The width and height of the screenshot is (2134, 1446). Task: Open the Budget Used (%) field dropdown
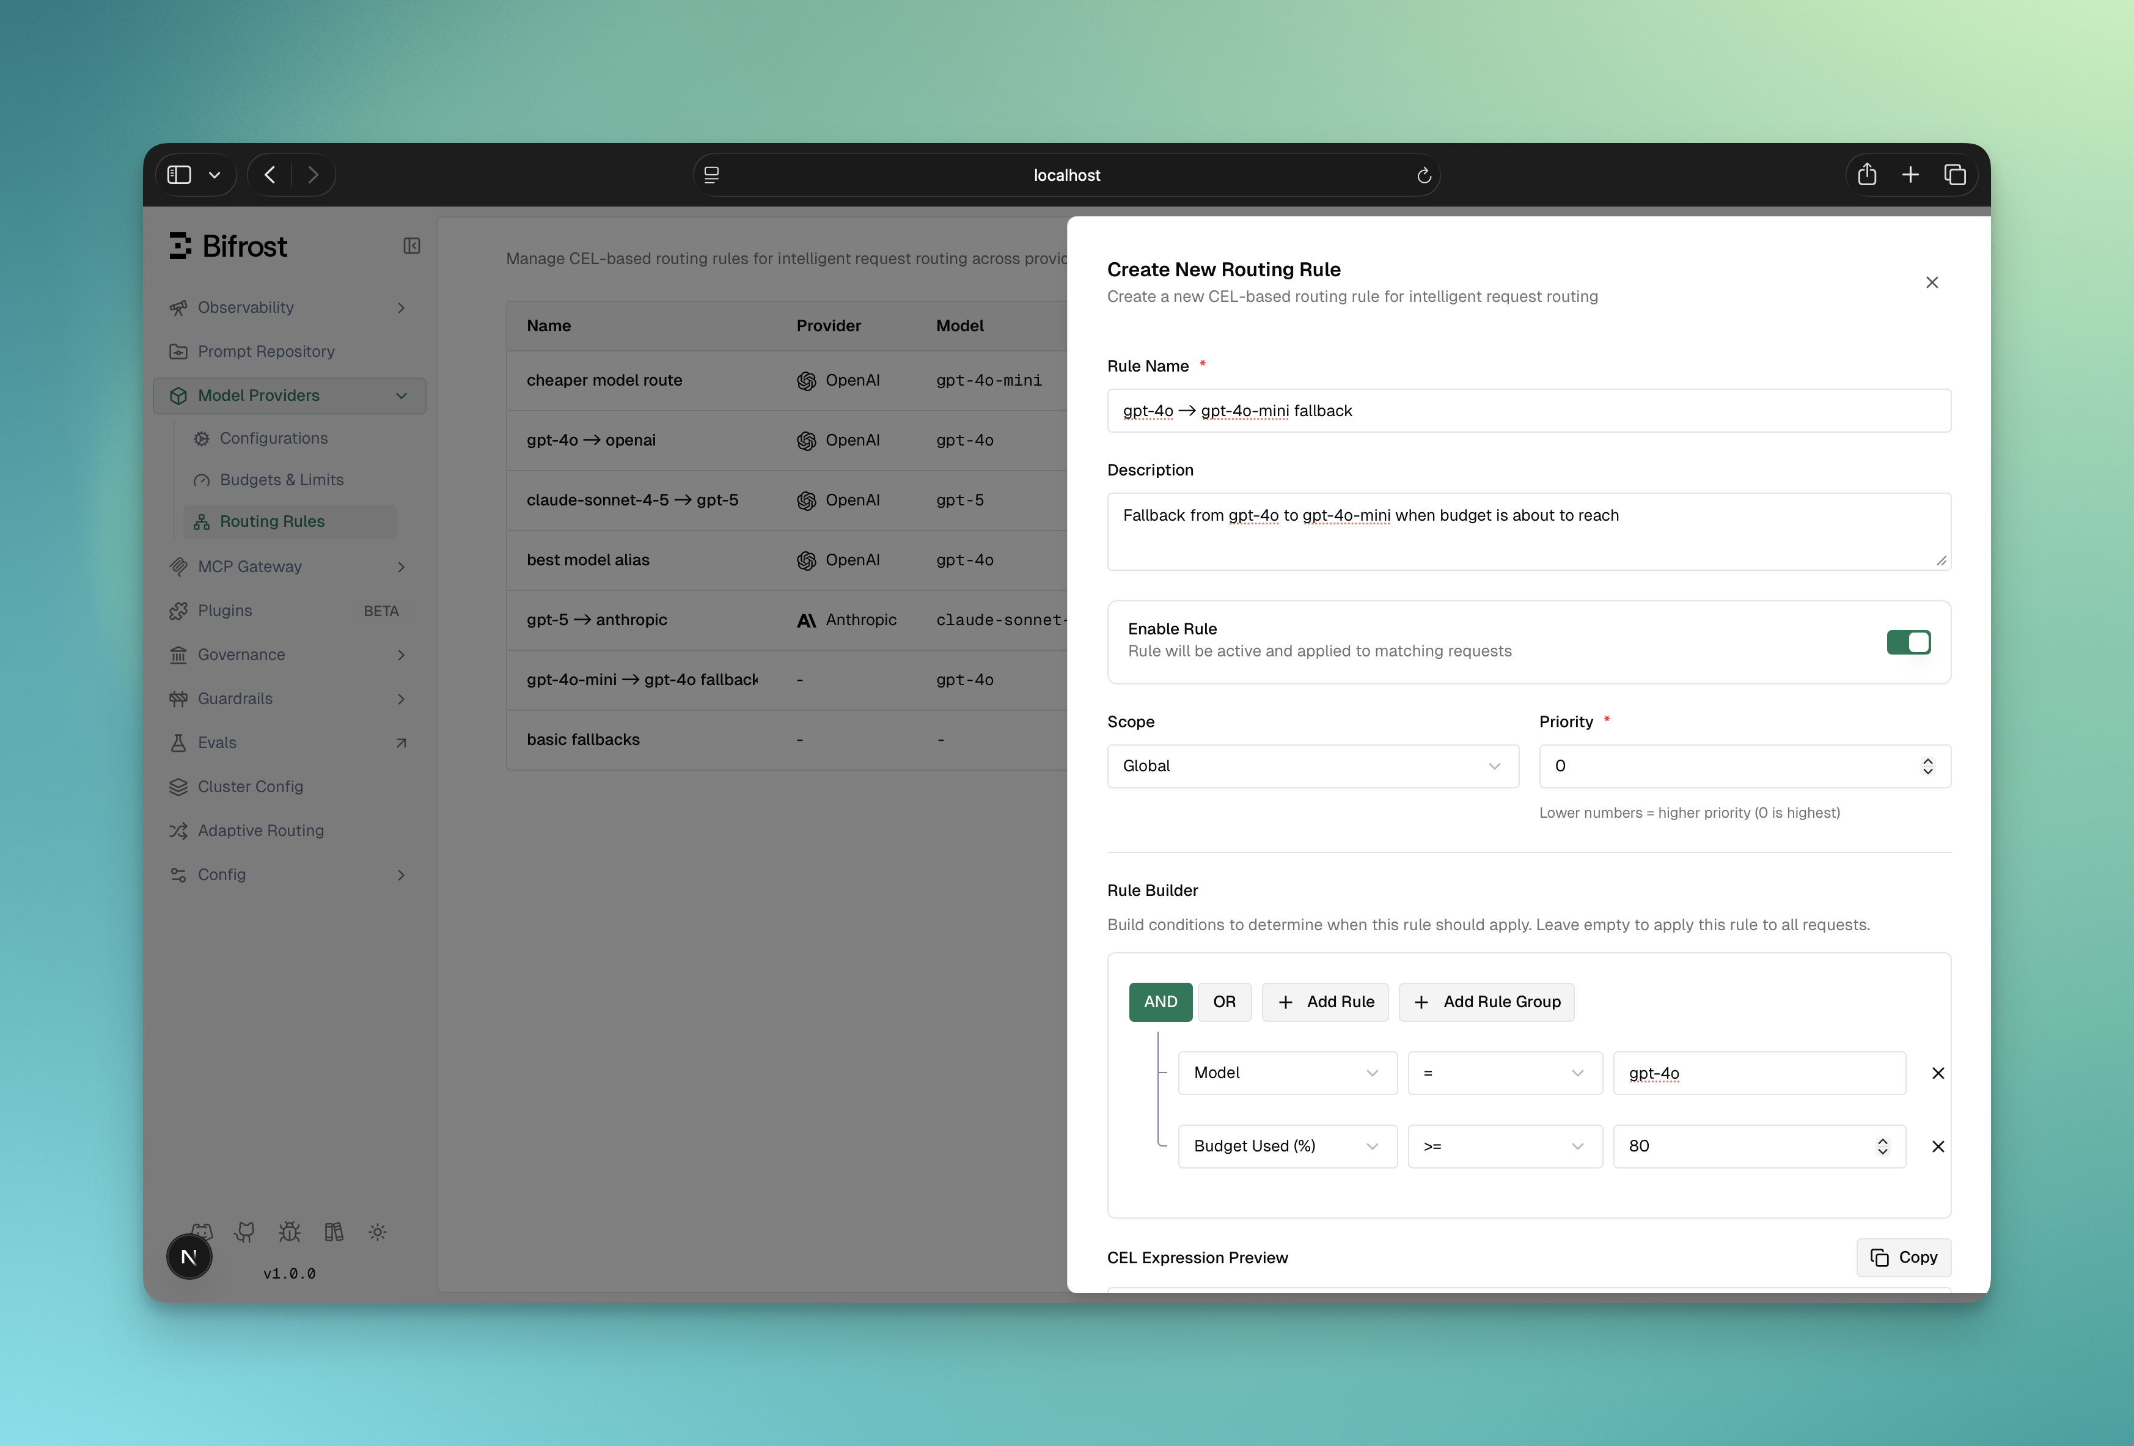click(1286, 1147)
